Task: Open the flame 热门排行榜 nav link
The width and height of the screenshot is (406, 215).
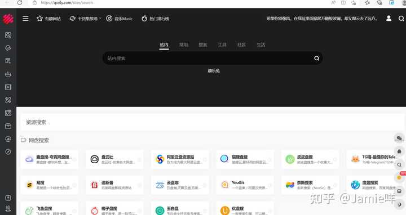Action: (155, 19)
